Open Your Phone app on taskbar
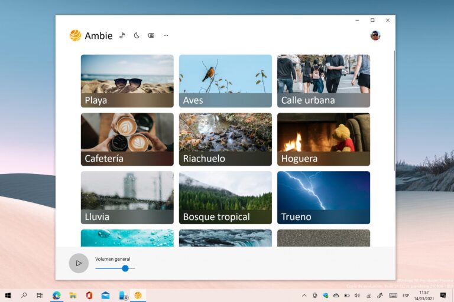Image resolution: width=454 pixels, height=302 pixels. [123, 296]
